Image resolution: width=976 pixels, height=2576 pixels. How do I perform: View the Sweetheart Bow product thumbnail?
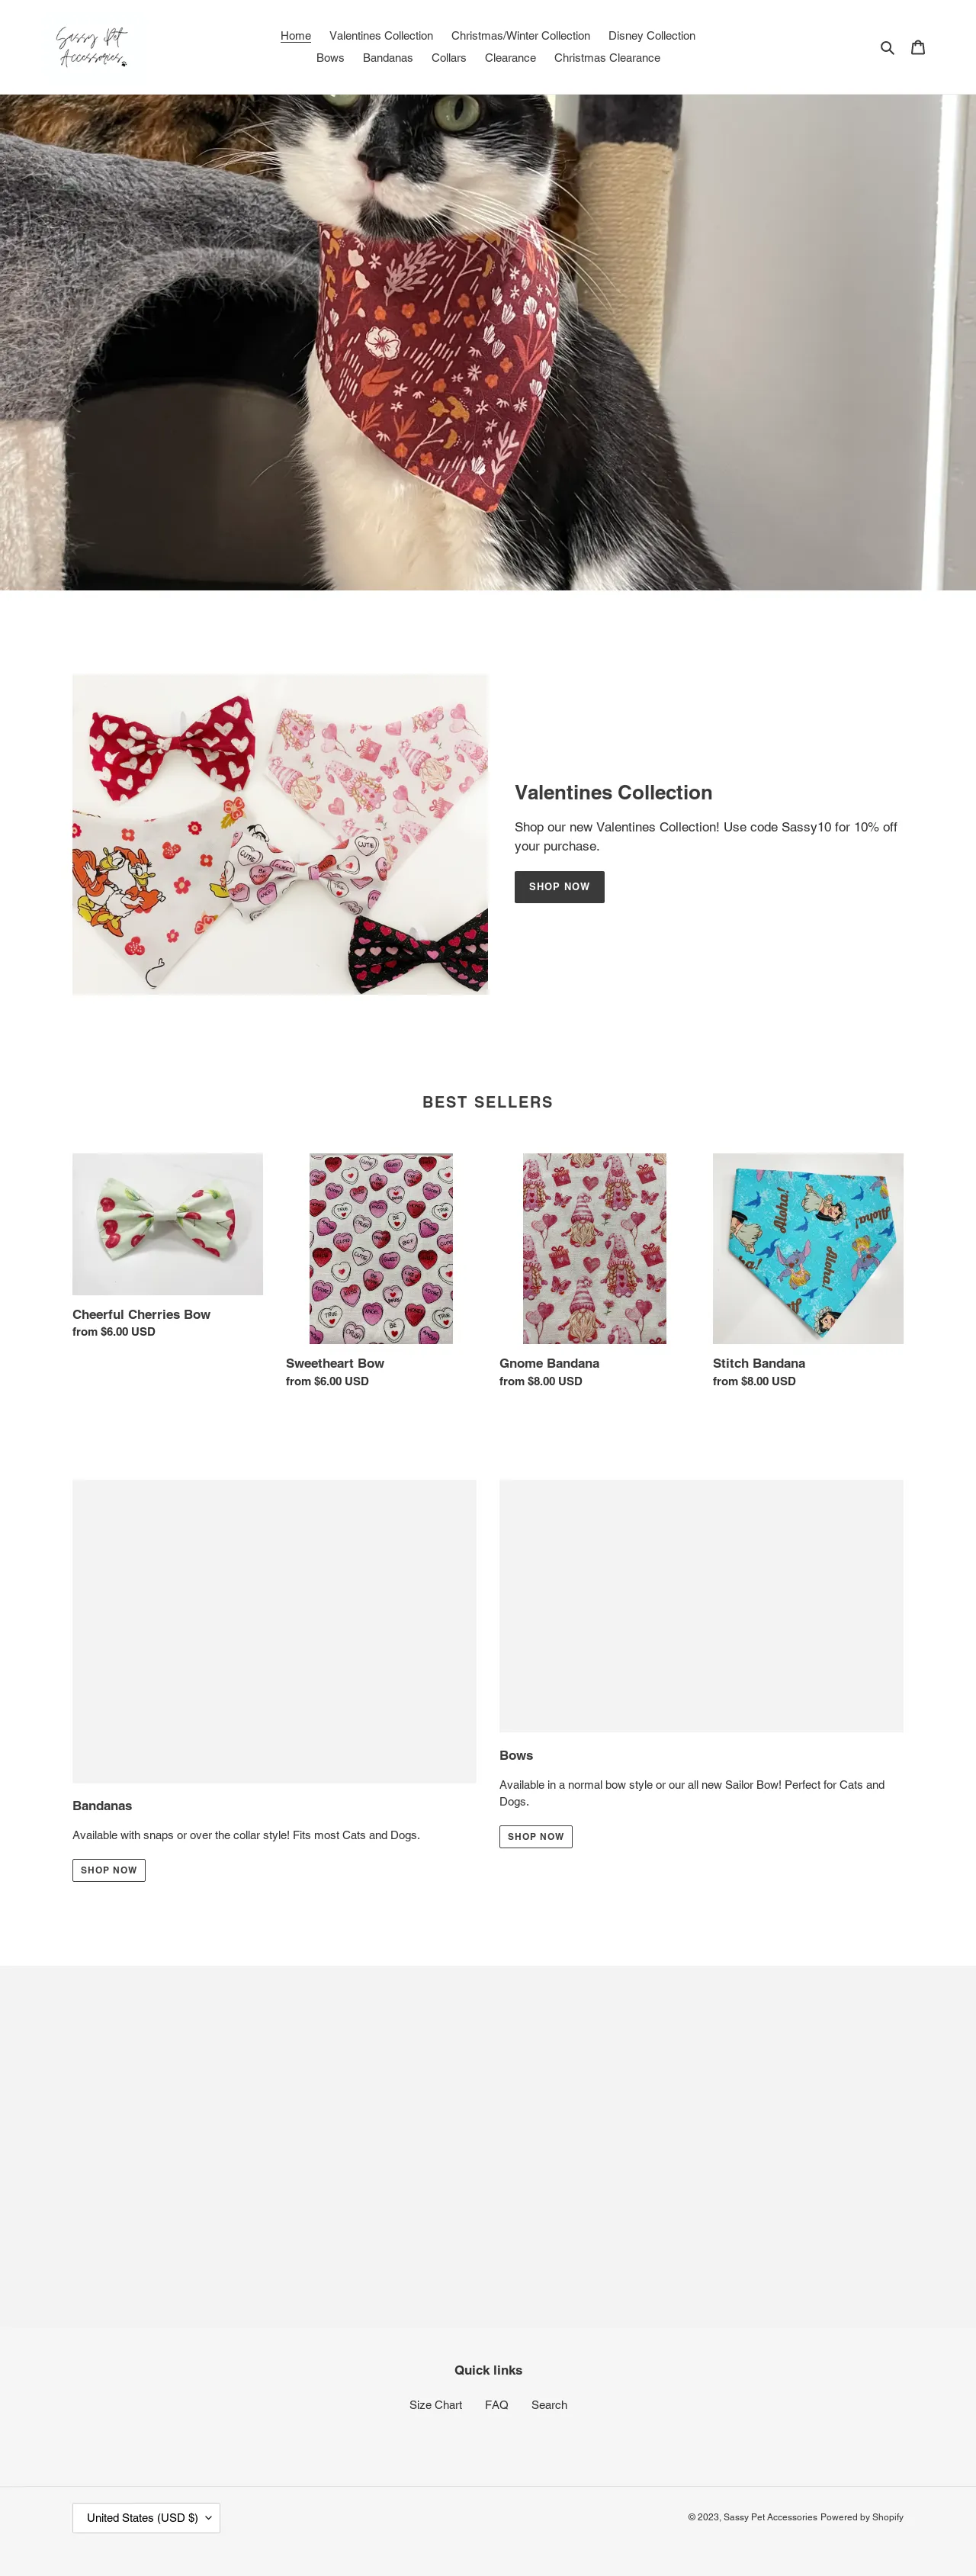pyautogui.click(x=381, y=1248)
